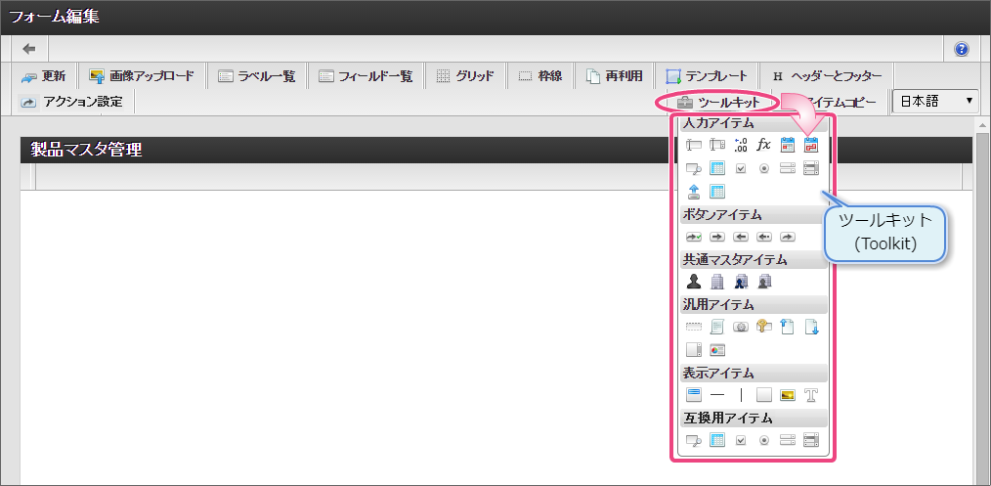Screen dimensions: 991x486
Task: Select the vertical line display item
Action: pos(741,395)
